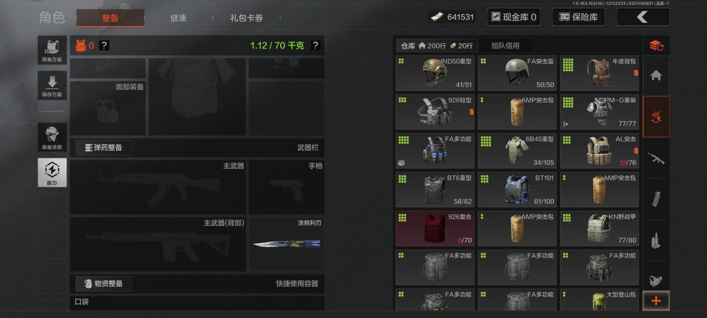This screenshot has height=318, width=707.
Task: Click the back arrow button
Action: (x=643, y=17)
